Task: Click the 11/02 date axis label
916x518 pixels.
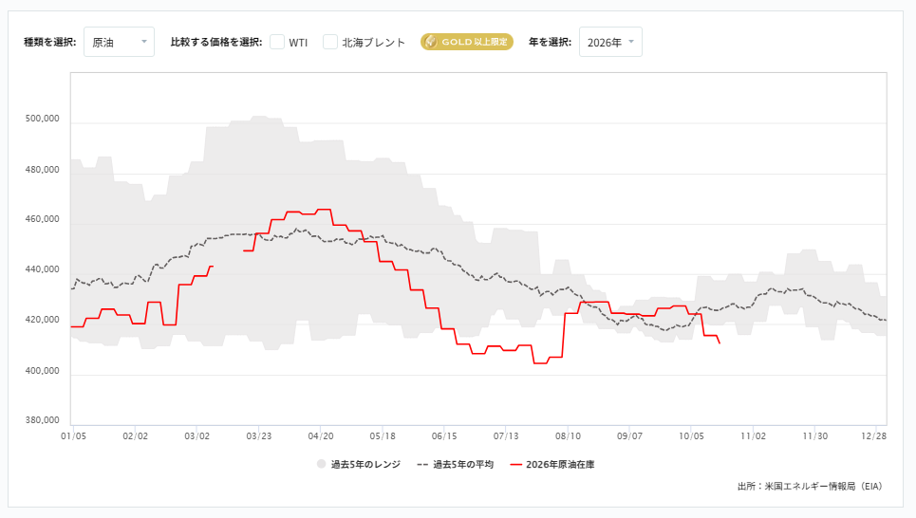Action: pos(753,436)
